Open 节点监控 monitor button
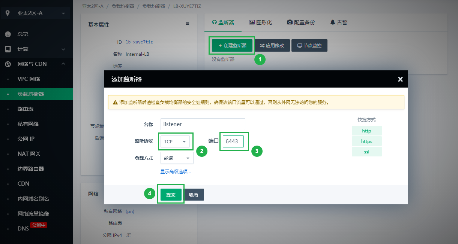Image resolution: width=458 pixels, height=244 pixels. click(309, 46)
